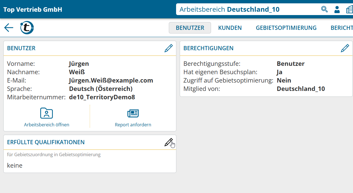Edit Erfüllte Qualifikationen with pencil icon
Viewport: 353px width, 193px height.
pos(169,142)
